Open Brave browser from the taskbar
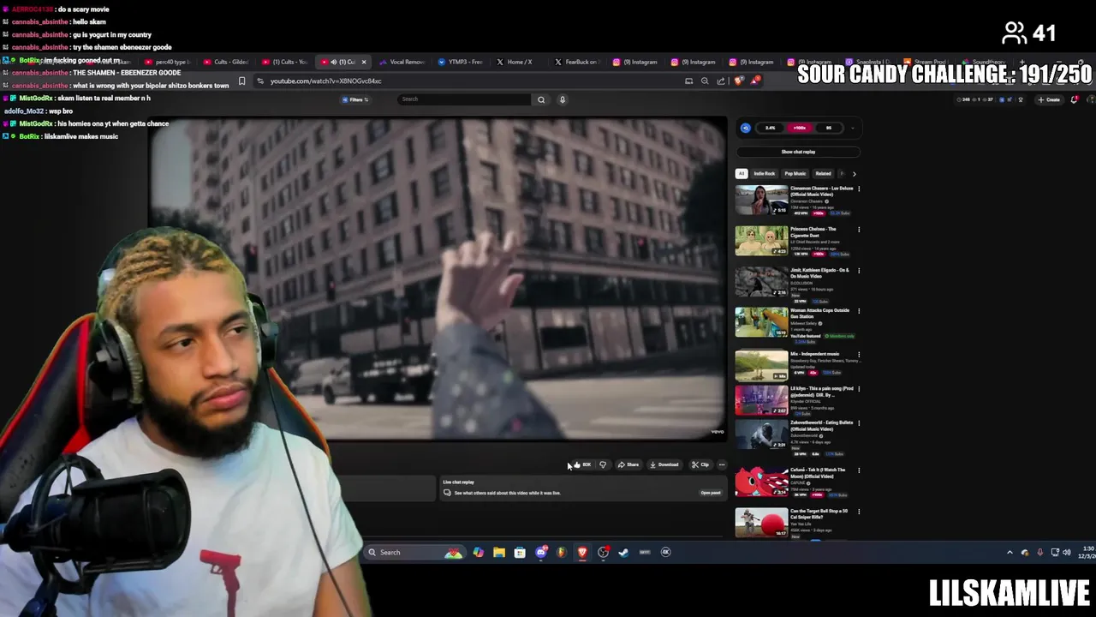The width and height of the screenshot is (1096, 617). (582, 553)
